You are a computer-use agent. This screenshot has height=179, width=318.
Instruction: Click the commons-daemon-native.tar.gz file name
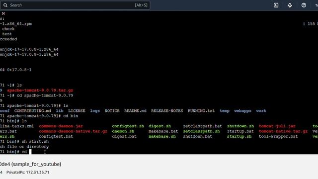(73, 131)
